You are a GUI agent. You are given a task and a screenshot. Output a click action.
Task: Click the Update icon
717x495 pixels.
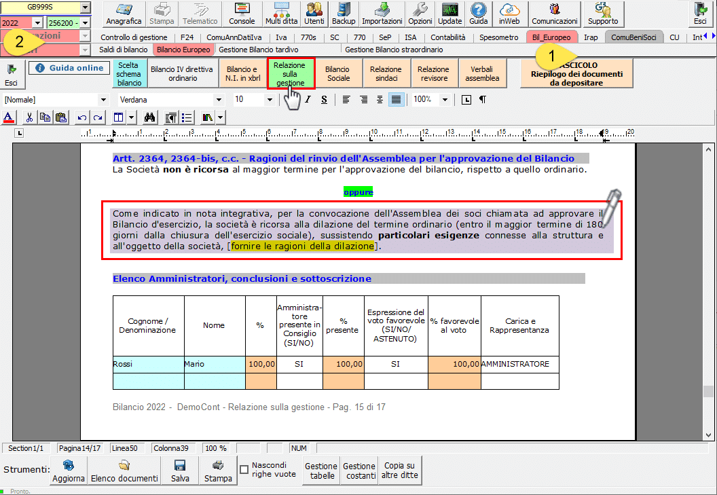pos(450,14)
